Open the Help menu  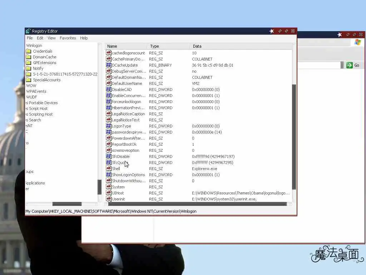84,38
